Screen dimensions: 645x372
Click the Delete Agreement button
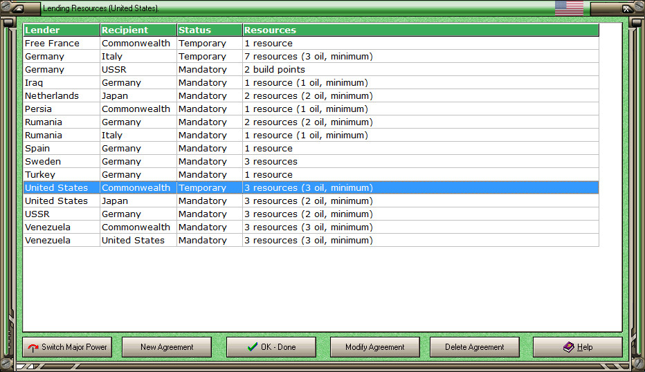[475, 347]
